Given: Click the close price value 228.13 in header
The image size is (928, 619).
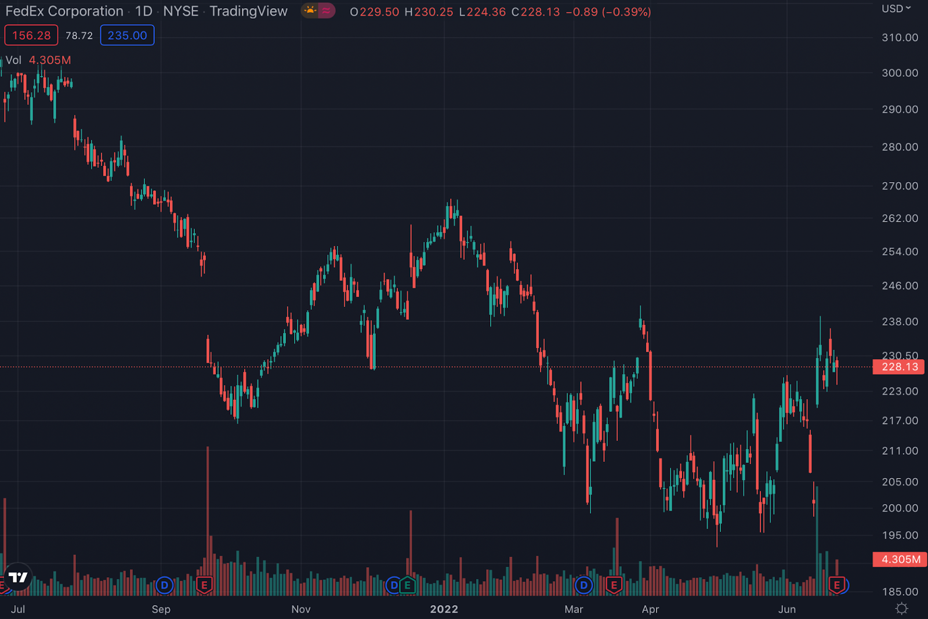Looking at the screenshot, I should click(540, 12).
